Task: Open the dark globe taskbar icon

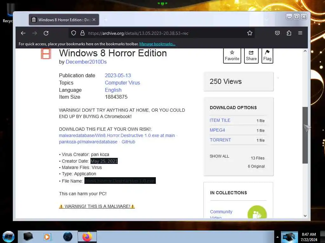Action: (x=68, y=237)
